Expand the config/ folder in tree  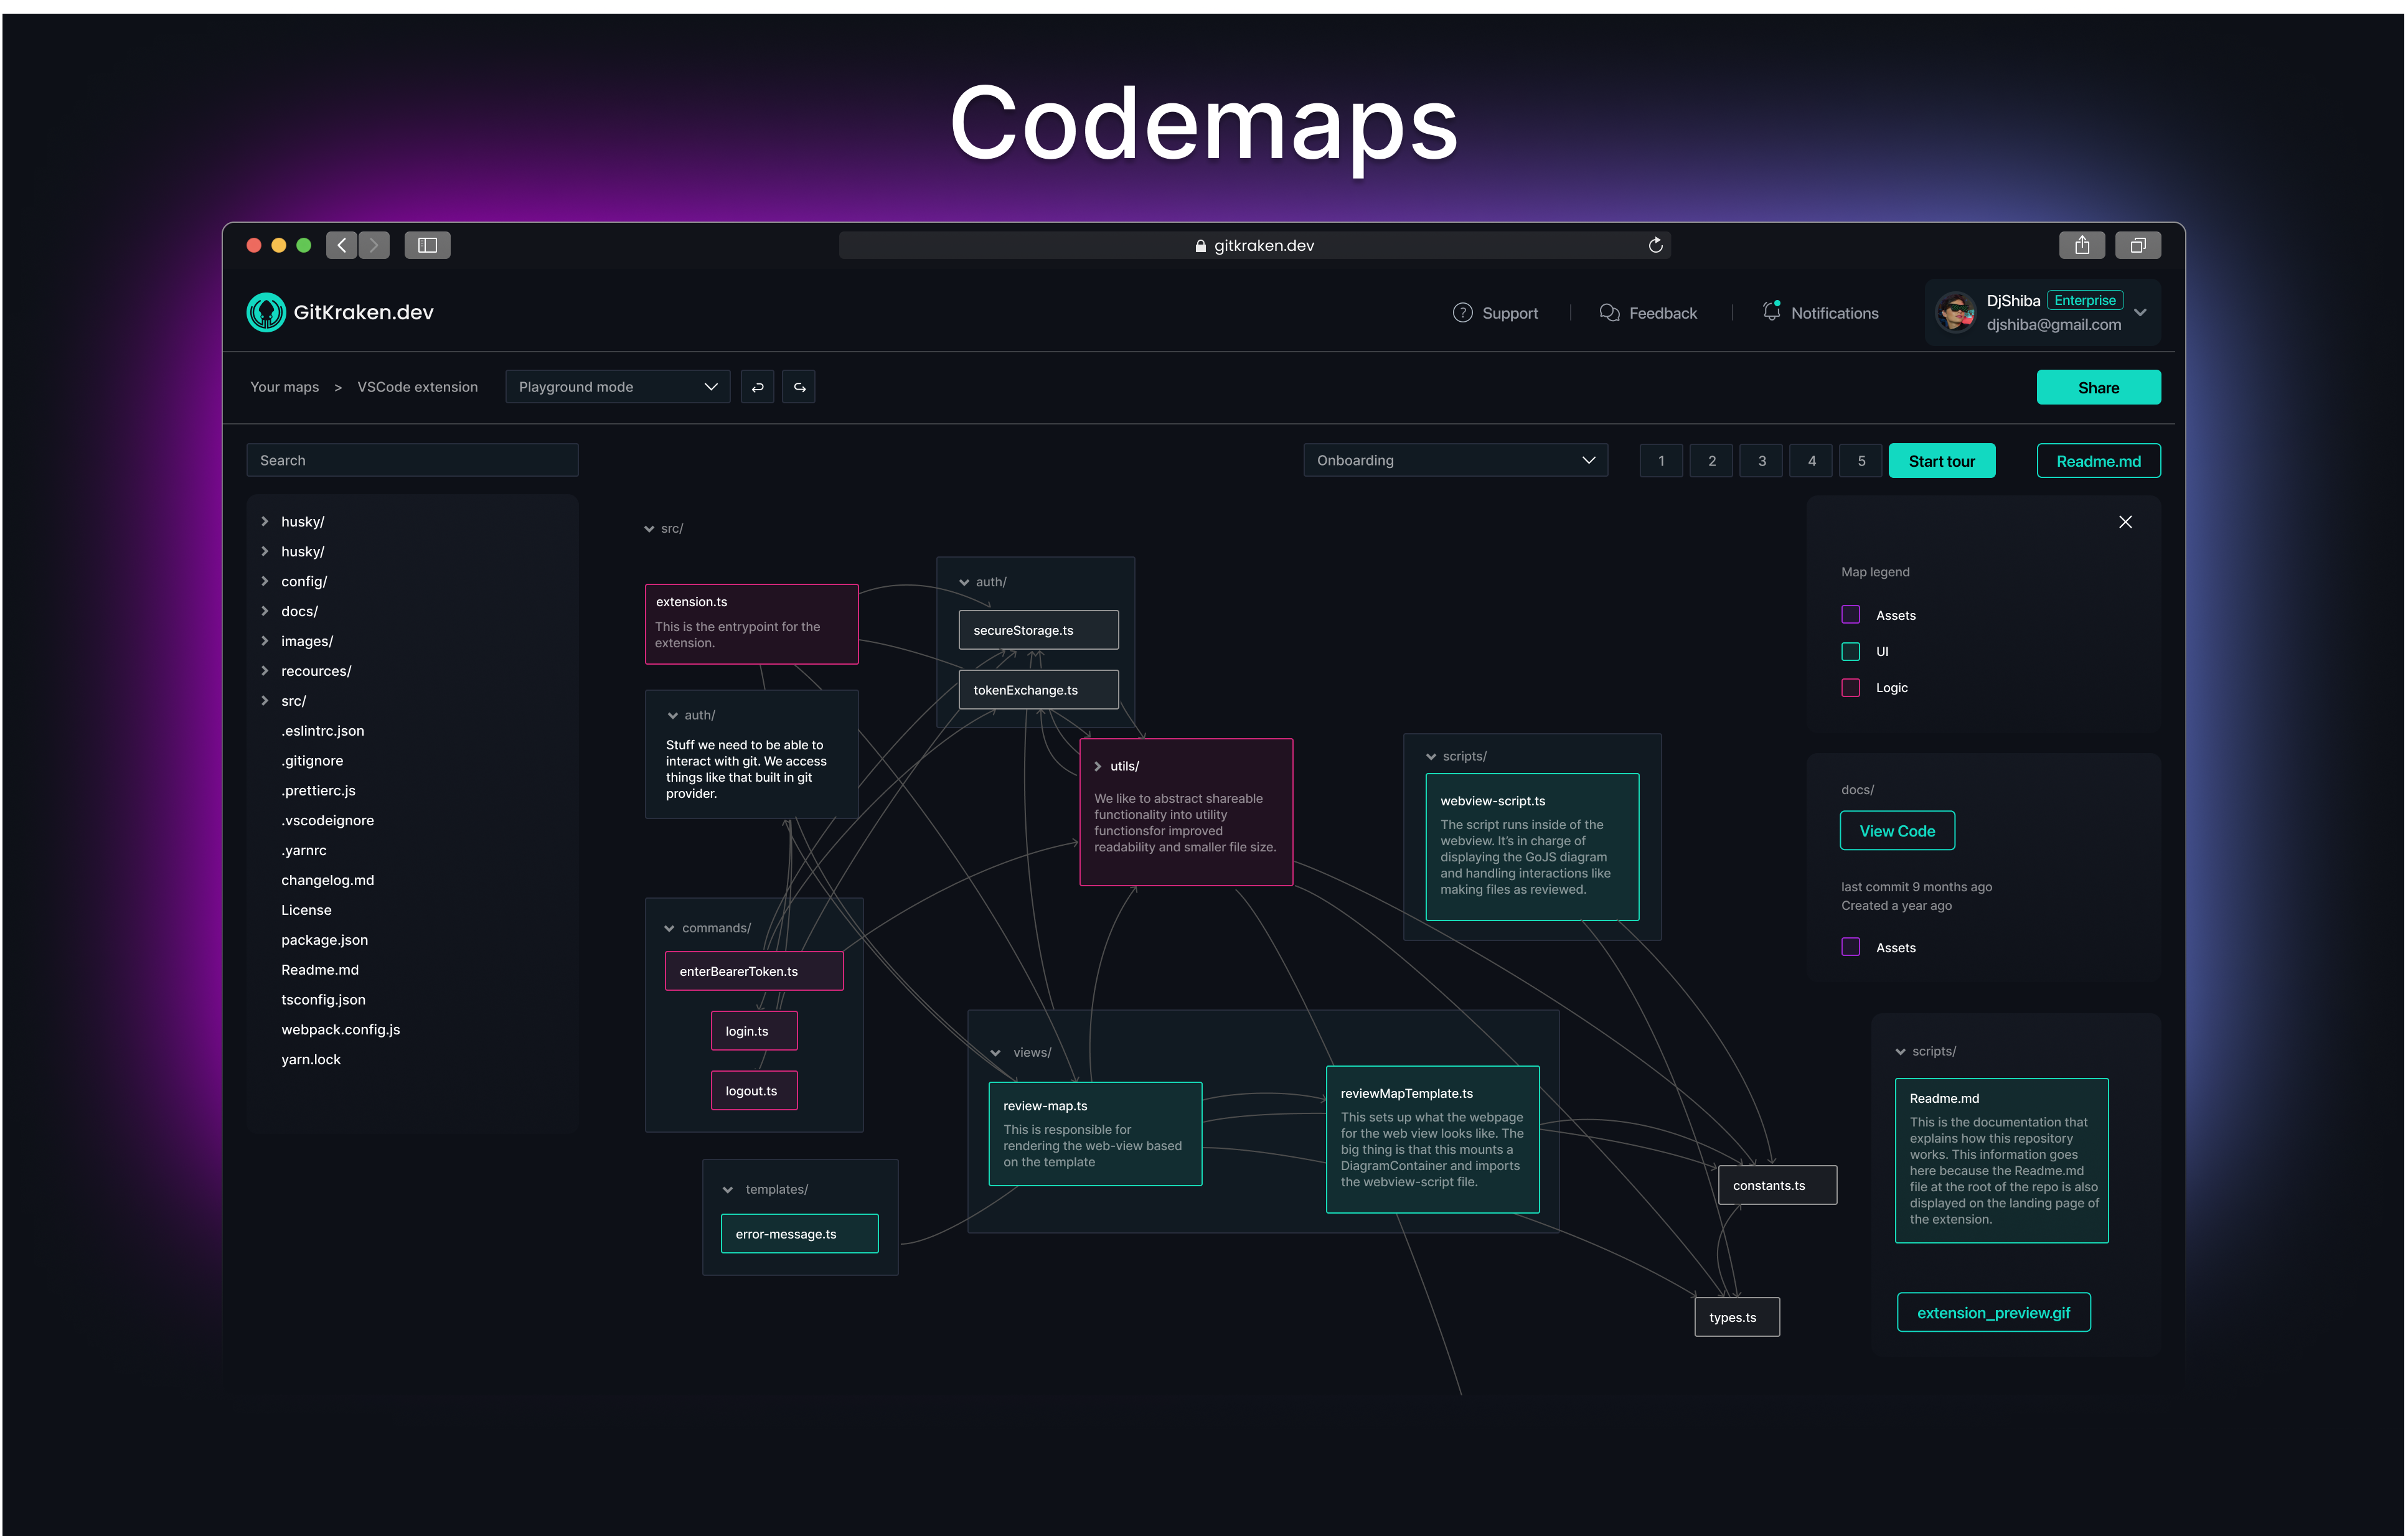click(265, 581)
